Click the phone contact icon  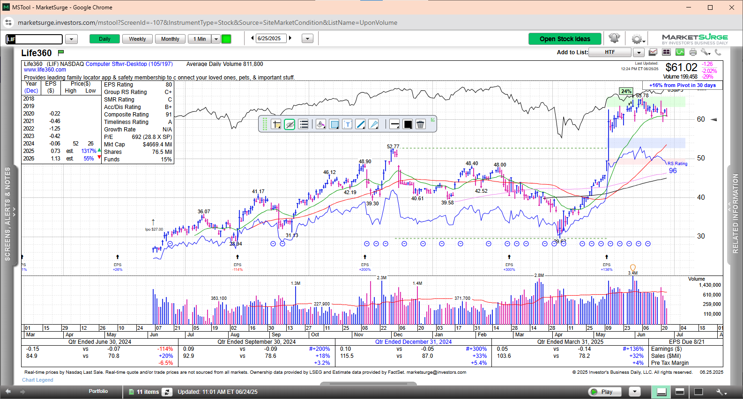tap(718, 52)
